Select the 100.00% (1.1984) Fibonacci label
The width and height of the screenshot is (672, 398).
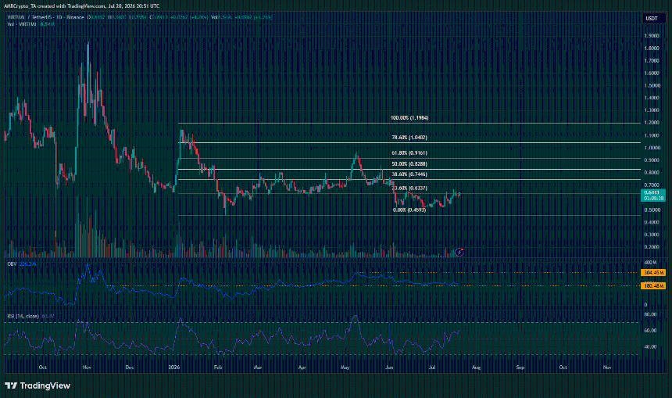click(x=409, y=117)
